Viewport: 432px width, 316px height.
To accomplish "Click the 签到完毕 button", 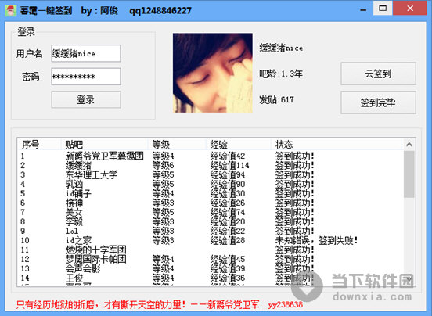I will click(378, 102).
